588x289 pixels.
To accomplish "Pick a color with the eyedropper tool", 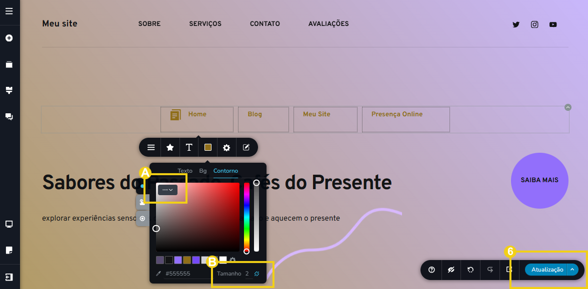I will point(159,274).
